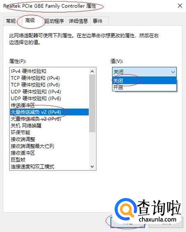The image size is (186, 232).
Task: Close the Realtek properties dialog
Action: point(180,6)
